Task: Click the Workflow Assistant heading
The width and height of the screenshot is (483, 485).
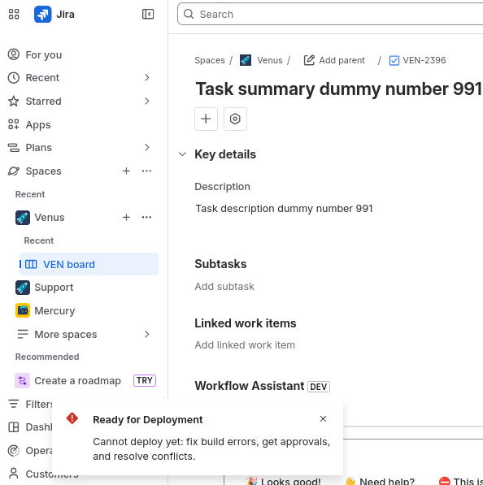Action: [x=250, y=386]
